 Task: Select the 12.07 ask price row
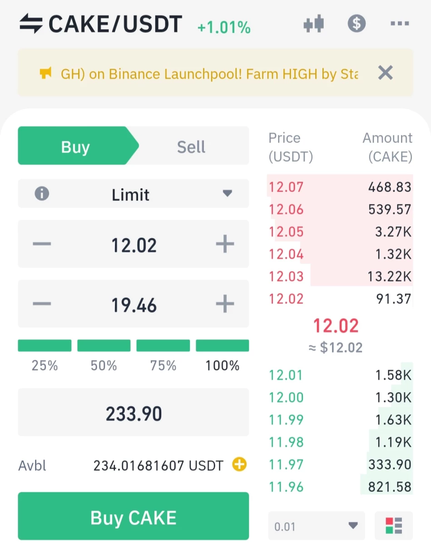[x=340, y=186]
